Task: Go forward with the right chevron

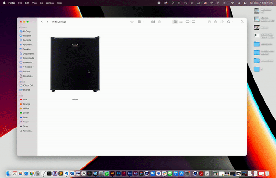Action: 47,22
